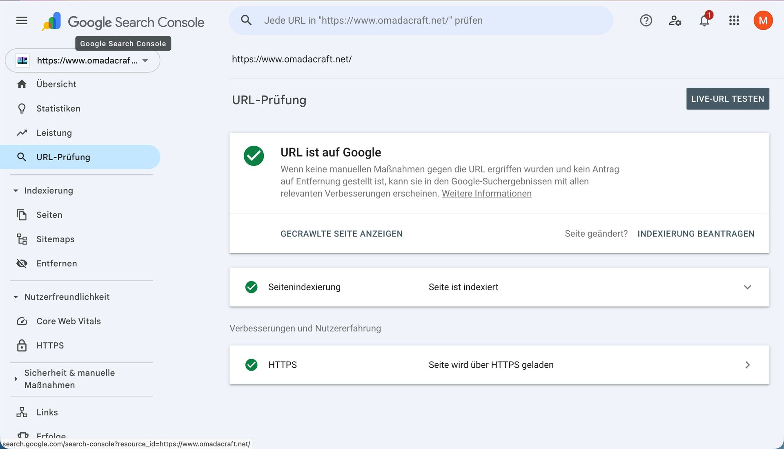Click the help question mark icon
Viewport: 784px width, 449px height.
click(646, 20)
